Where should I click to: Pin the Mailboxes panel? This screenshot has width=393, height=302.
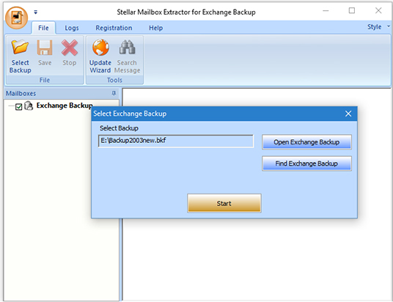[114, 93]
